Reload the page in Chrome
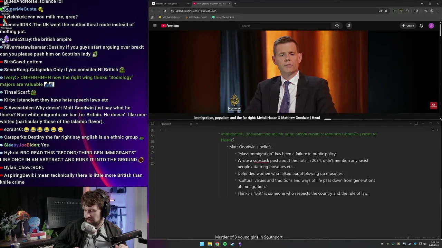 click(x=165, y=11)
